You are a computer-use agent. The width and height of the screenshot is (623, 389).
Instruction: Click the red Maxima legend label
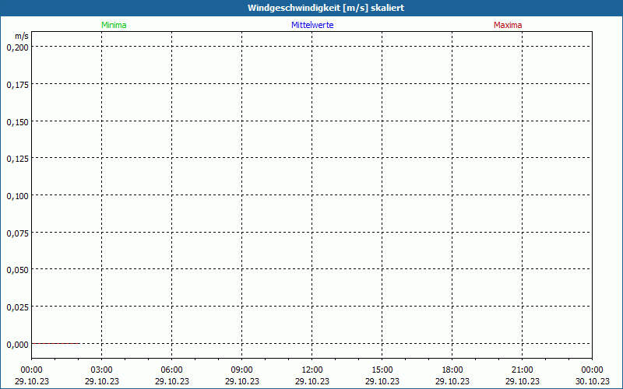508,25
